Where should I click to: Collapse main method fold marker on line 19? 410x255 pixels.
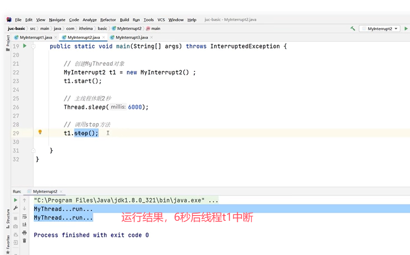[x=33, y=47]
